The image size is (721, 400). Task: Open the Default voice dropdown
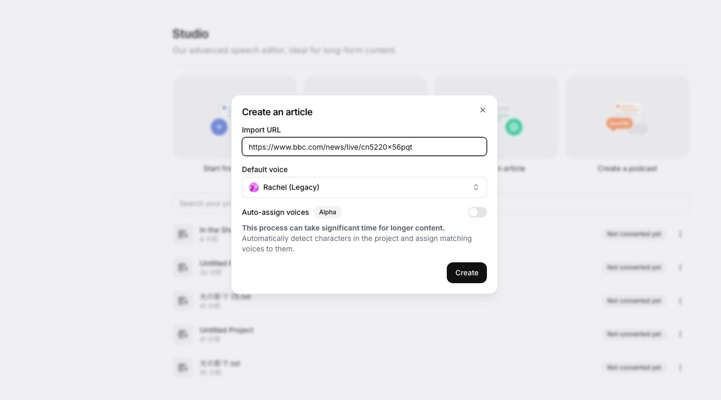[364, 187]
